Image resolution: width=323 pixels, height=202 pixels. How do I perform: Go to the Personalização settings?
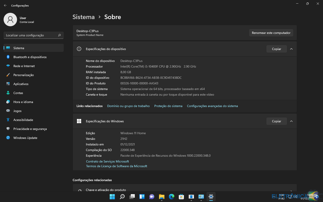click(23, 75)
